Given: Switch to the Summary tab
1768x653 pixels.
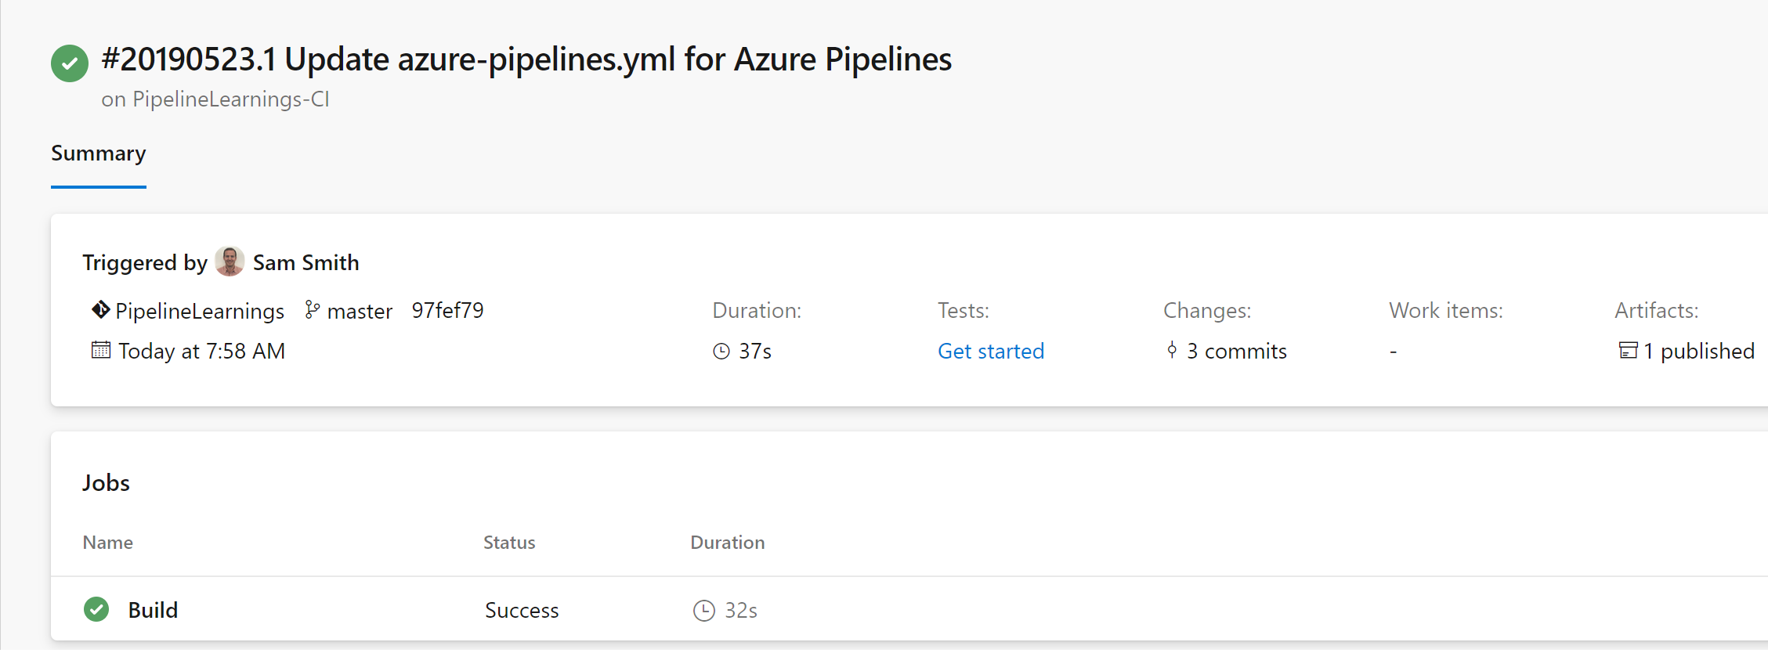Looking at the screenshot, I should coord(99,153).
